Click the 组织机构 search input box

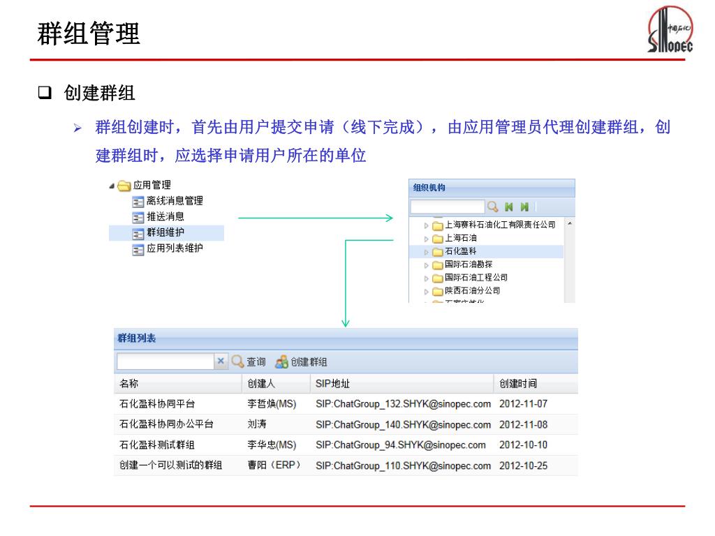coord(447,207)
